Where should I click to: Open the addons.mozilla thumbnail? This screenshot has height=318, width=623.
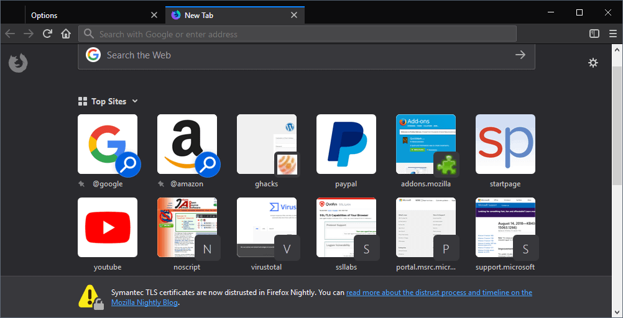click(425, 144)
